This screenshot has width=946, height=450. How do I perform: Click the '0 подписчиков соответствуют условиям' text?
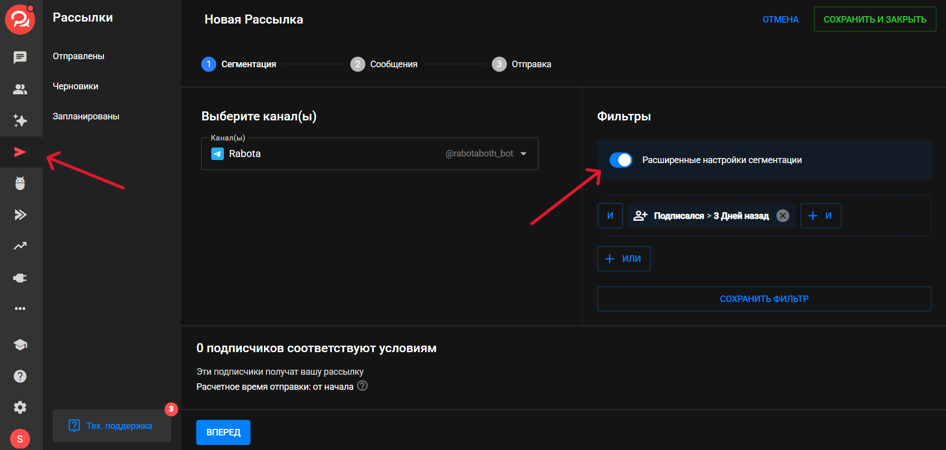[316, 348]
